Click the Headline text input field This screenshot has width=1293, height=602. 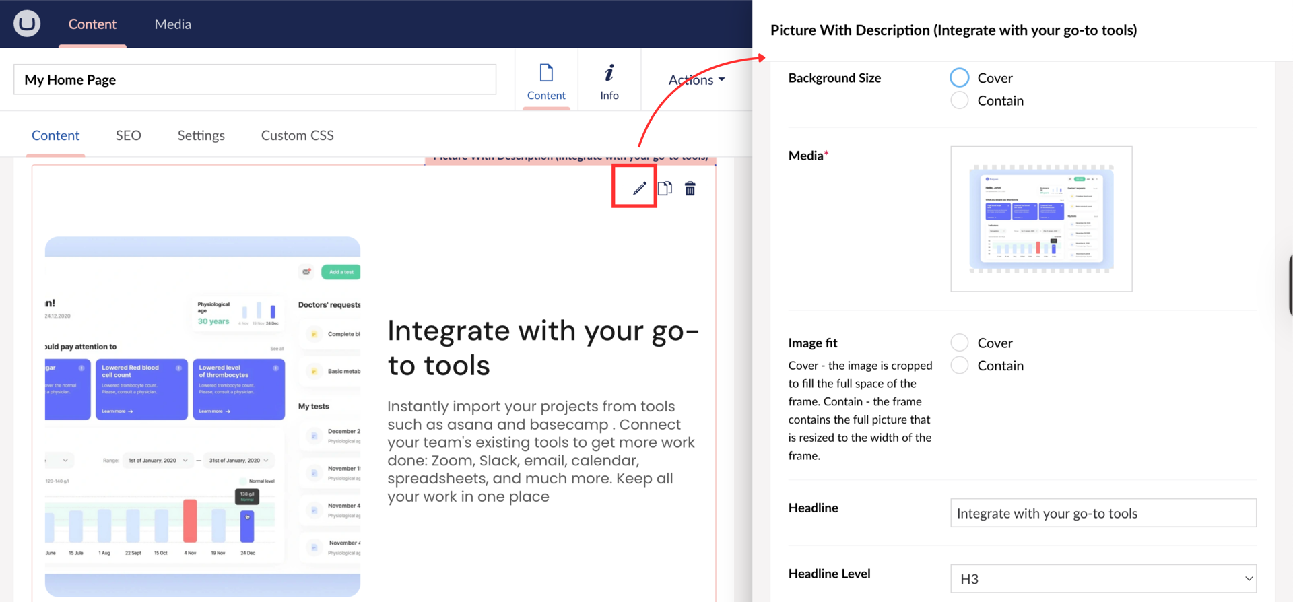coord(1103,513)
